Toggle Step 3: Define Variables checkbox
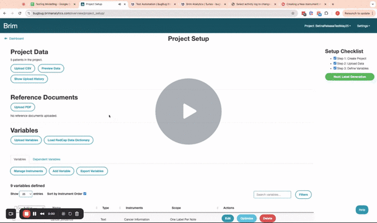 [335, 68]
